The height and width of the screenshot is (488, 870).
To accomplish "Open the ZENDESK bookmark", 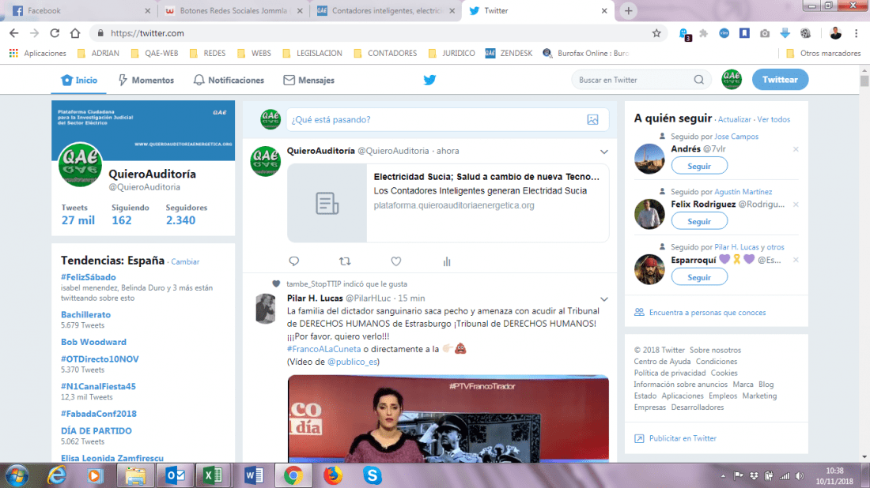I will coord(509,53).
